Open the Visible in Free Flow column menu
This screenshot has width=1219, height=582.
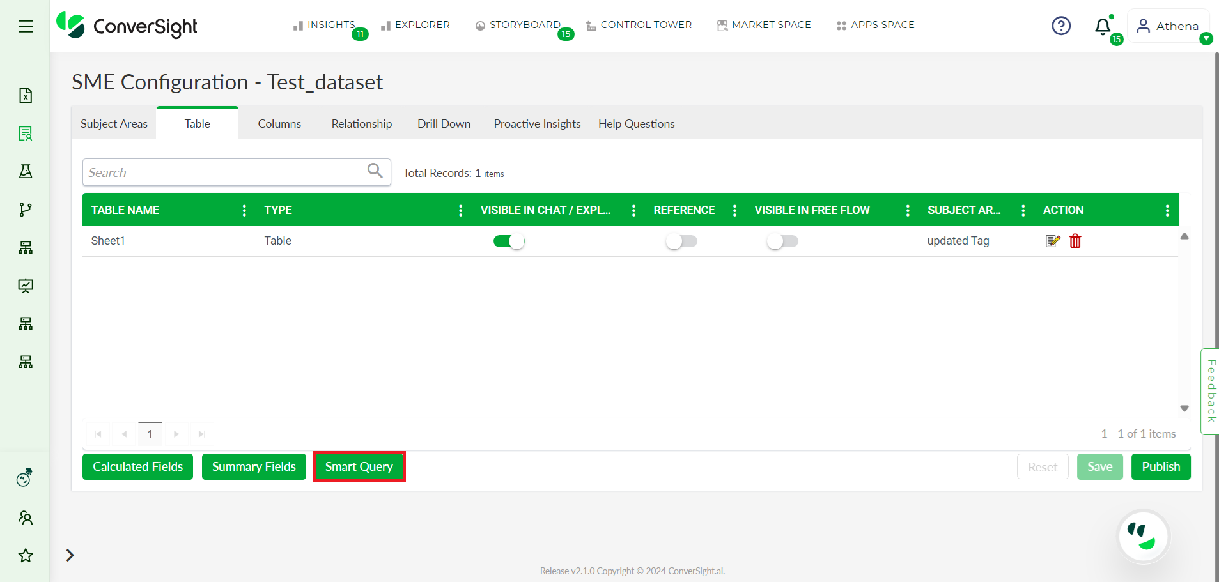pyautogui.click(x=908, y=210)
